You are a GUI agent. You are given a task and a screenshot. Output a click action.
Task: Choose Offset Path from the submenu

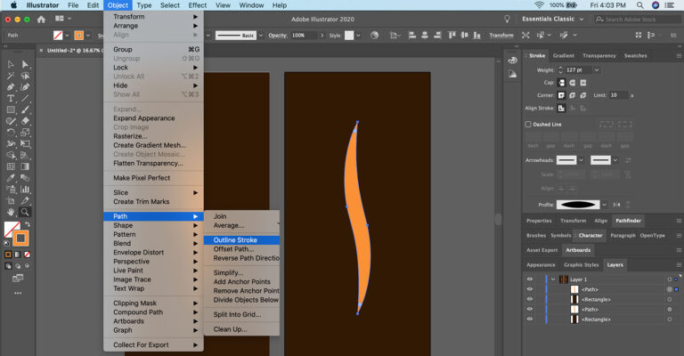click(241, 249)
